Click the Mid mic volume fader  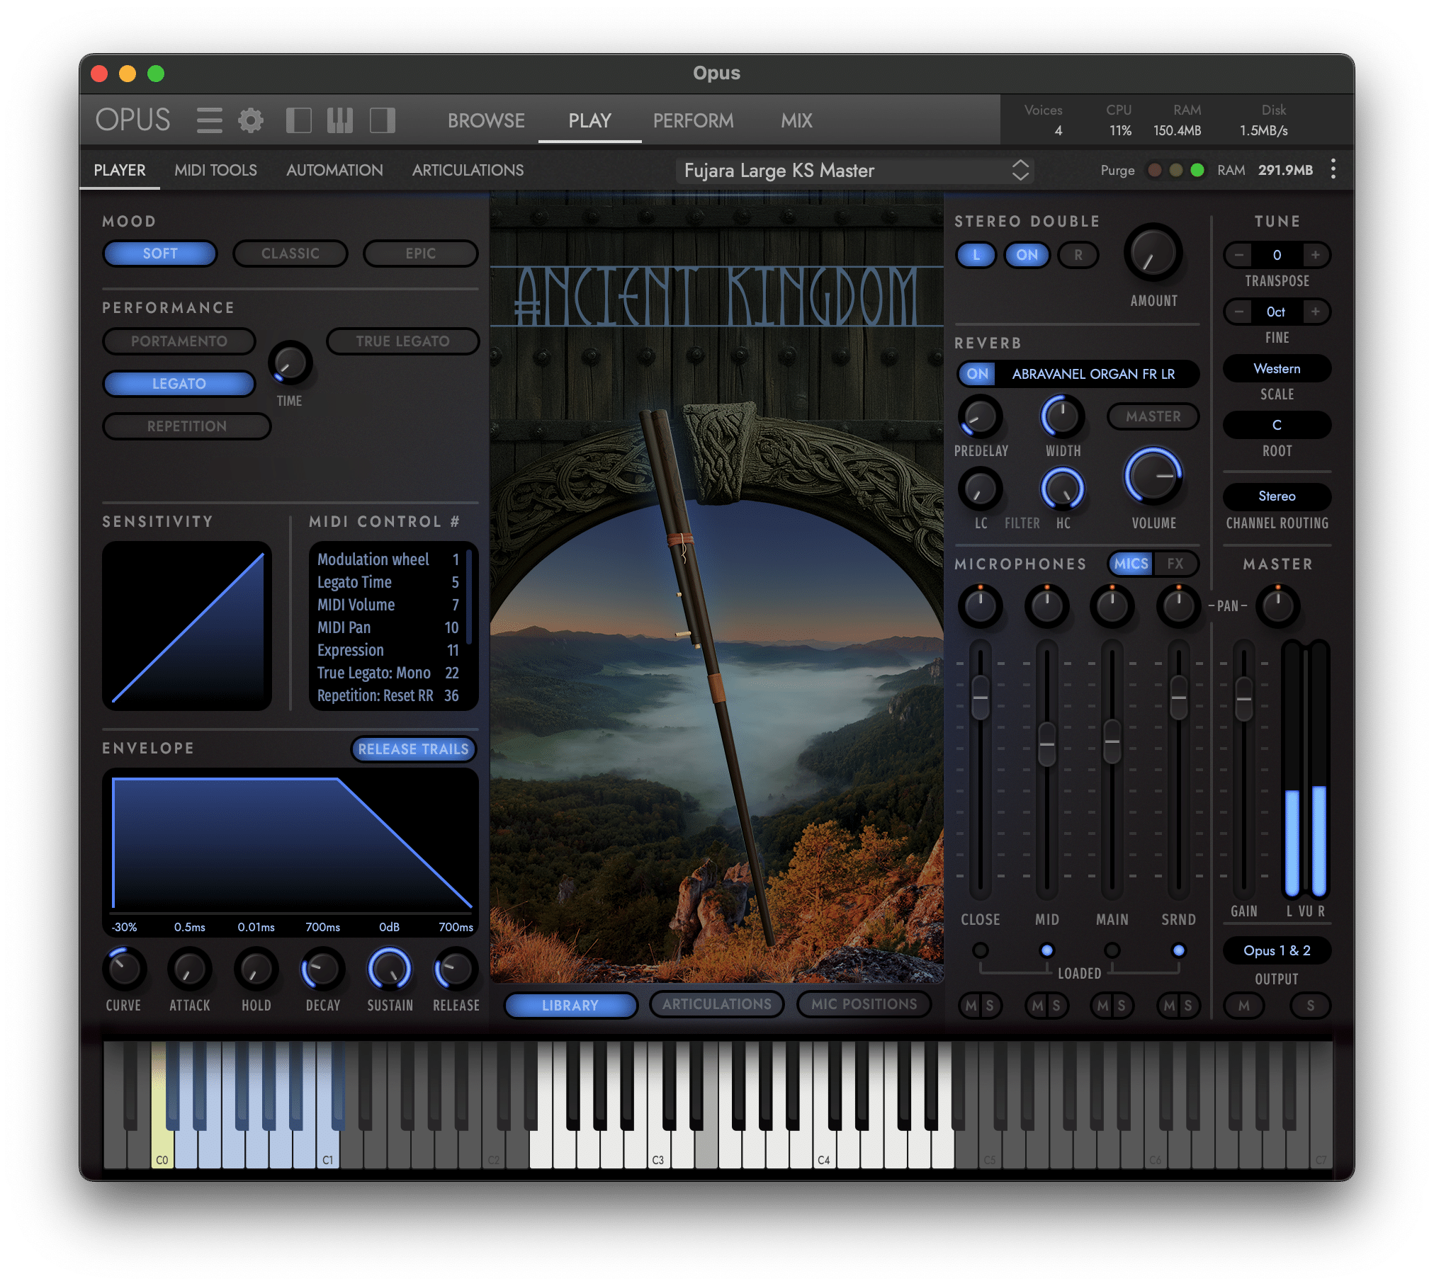[x=1046, y=744]
